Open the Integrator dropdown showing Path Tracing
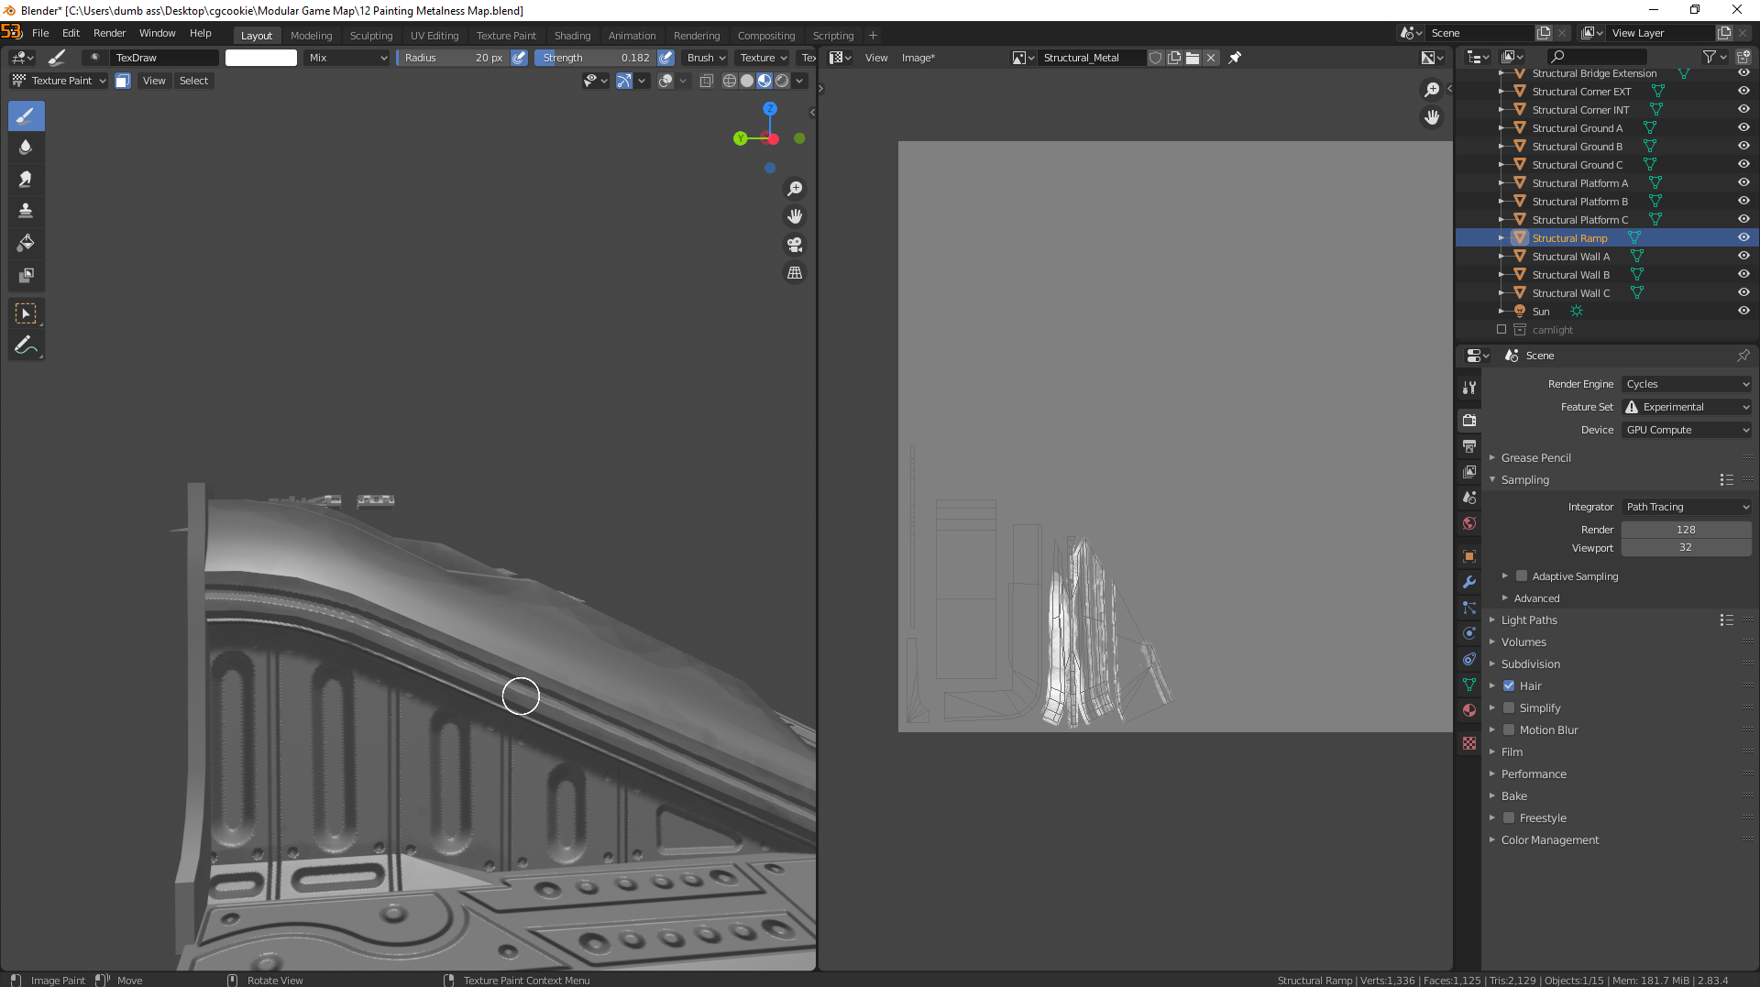Image resolution: width=1760 pixels, height=987 pixels. coord(1687,506)
